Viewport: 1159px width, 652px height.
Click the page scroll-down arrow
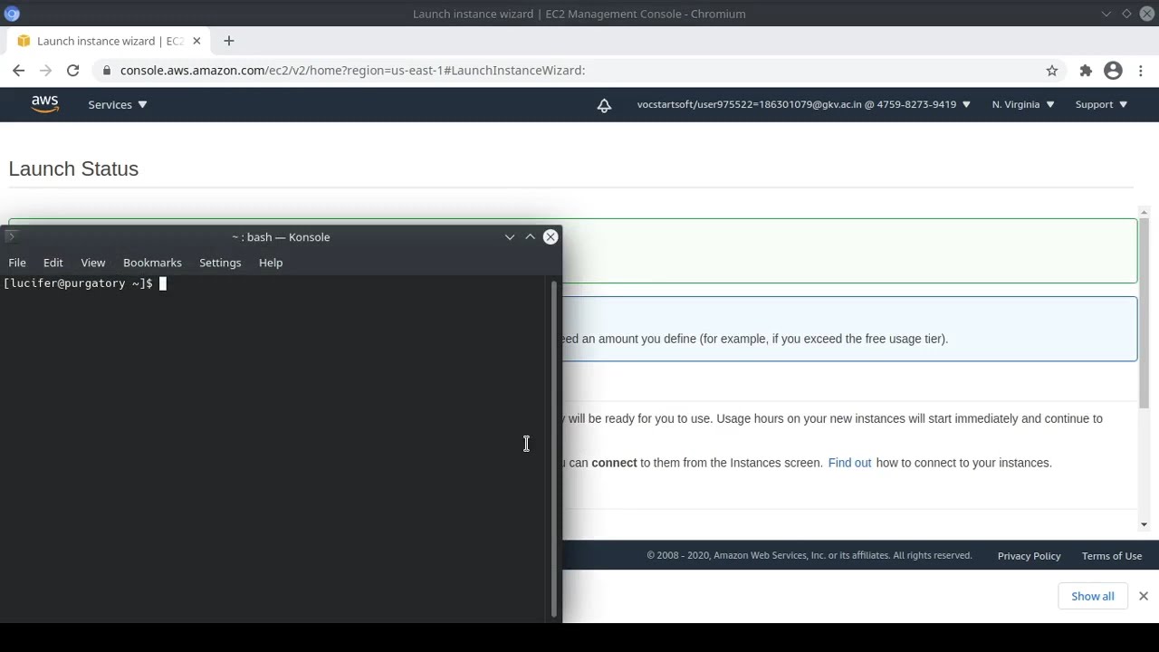(x=1144, y=524)
